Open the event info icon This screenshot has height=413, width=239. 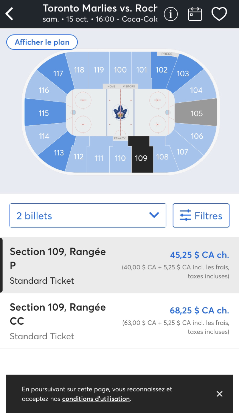click(x=171, y=14)
